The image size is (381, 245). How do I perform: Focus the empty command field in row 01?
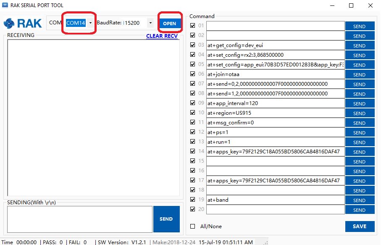(x=275, y=26)
